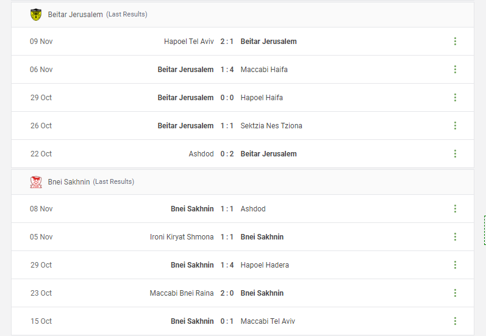Open three-dot menu for Maccabi Tel Aviv match
This screenshot has height=336, width=486.
[455, 321]
